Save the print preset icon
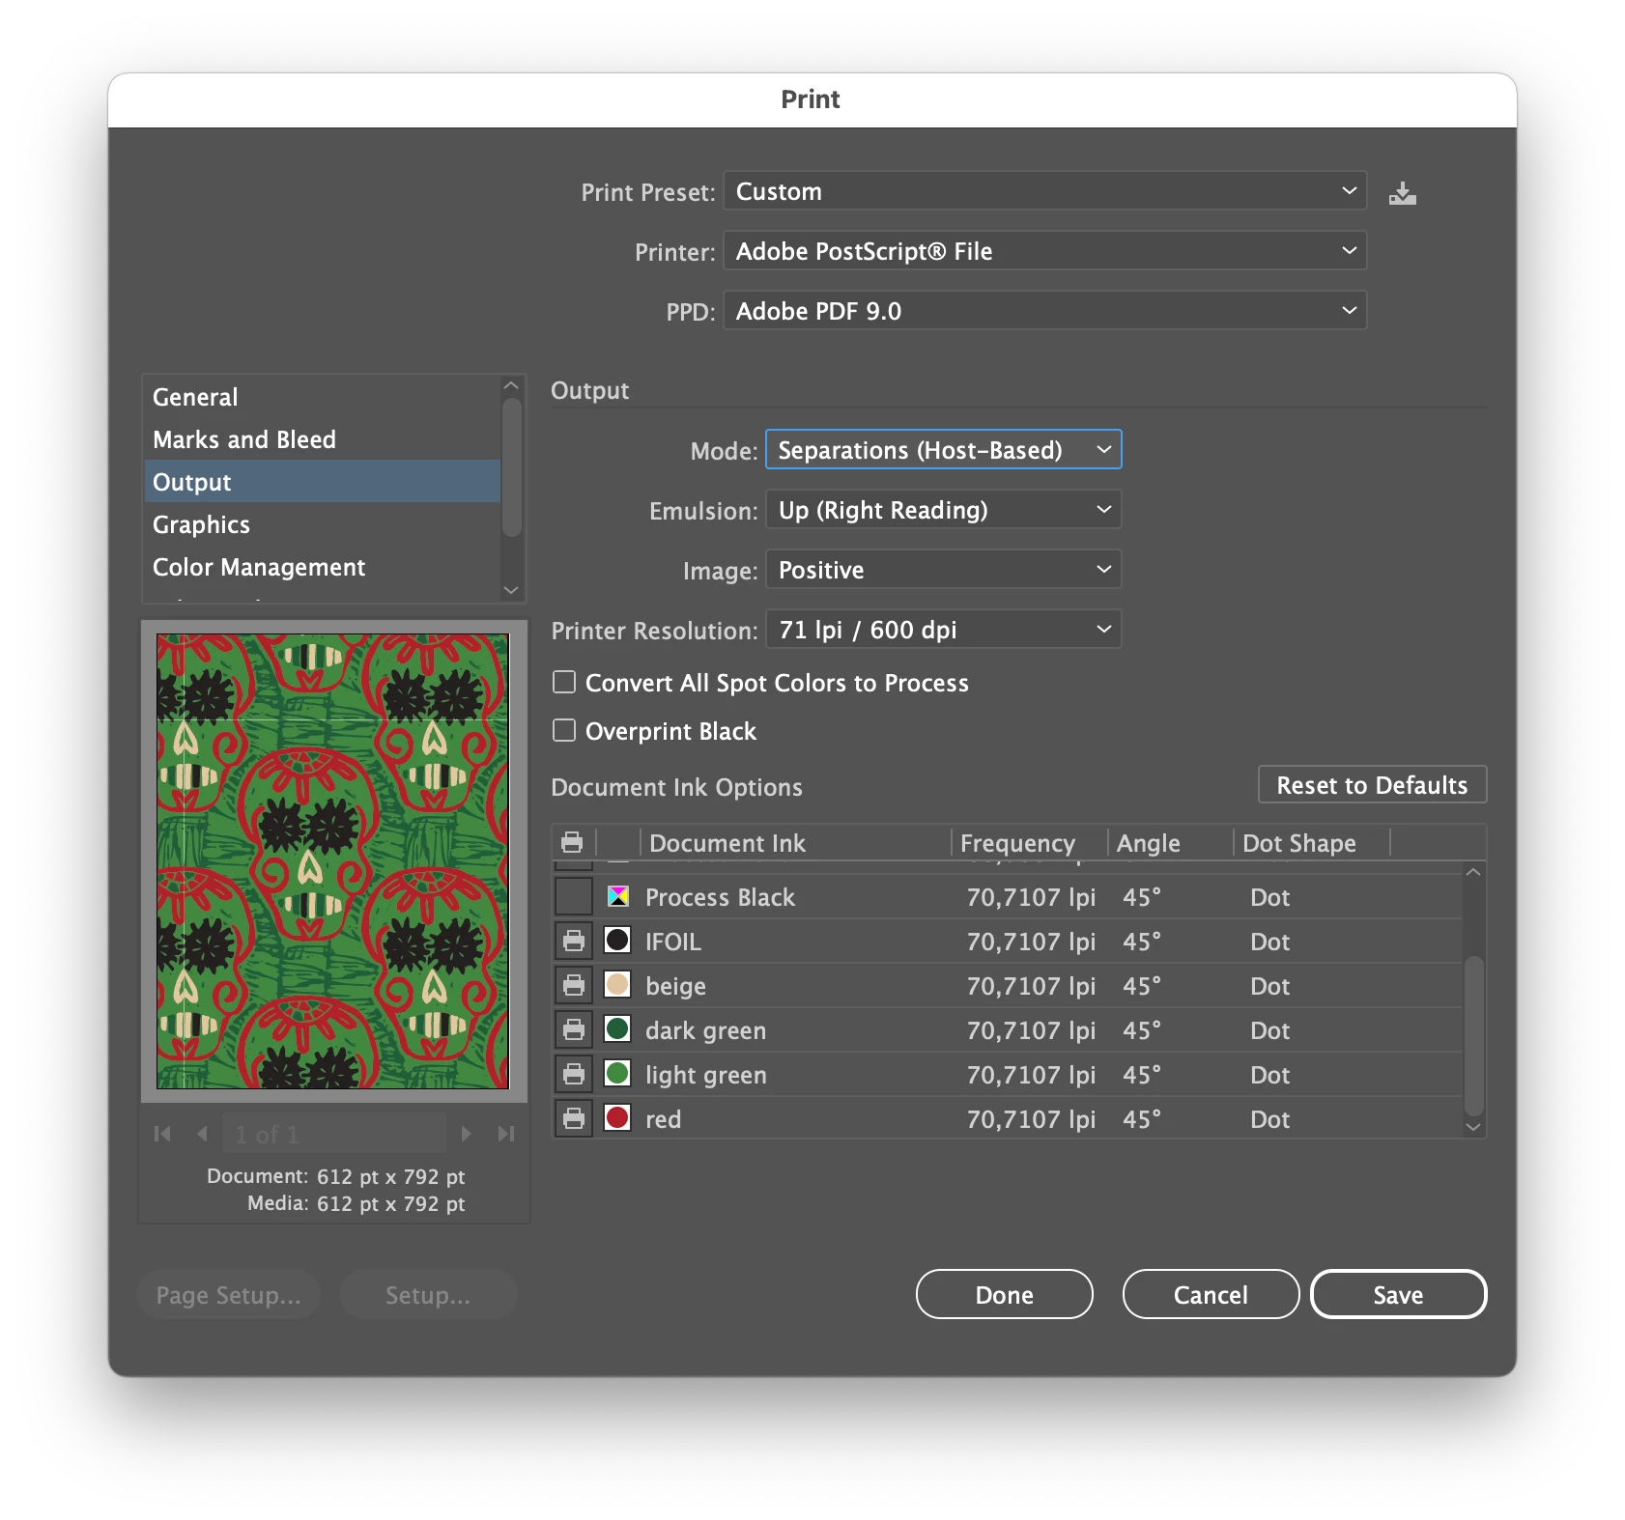Screen dimensions: 1625x1520 [1402, 193]
